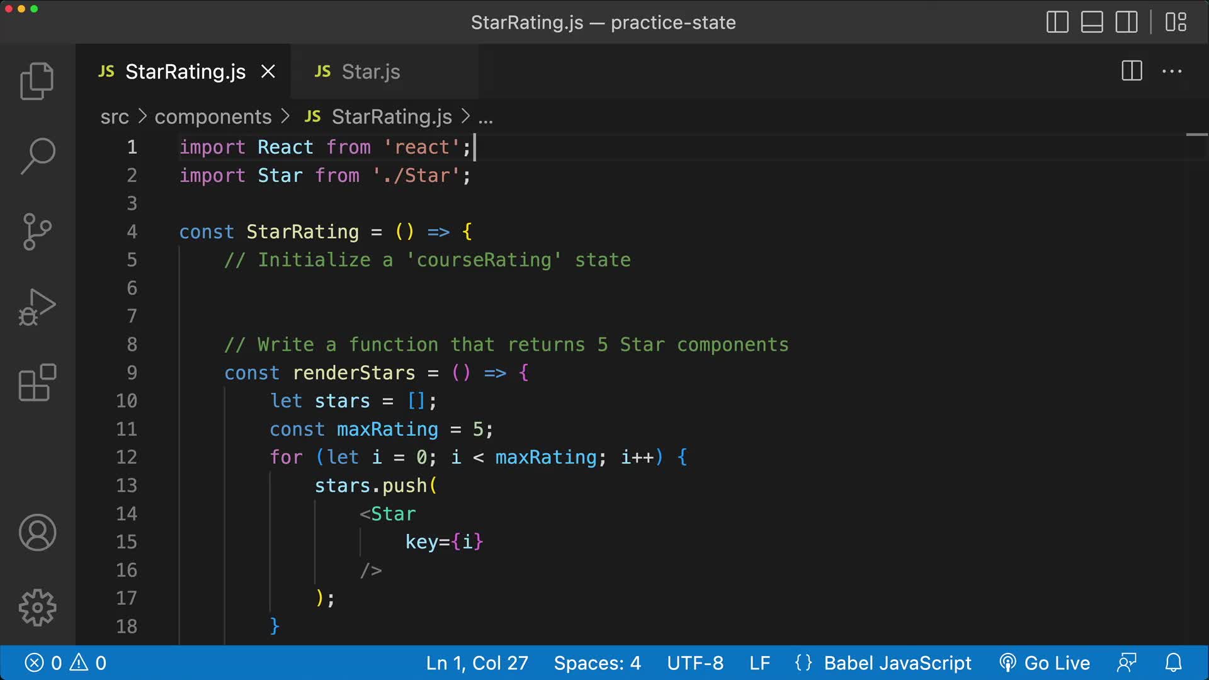Open the Search panel
This screenshot has width=1209, height=680.
(36, 156)
